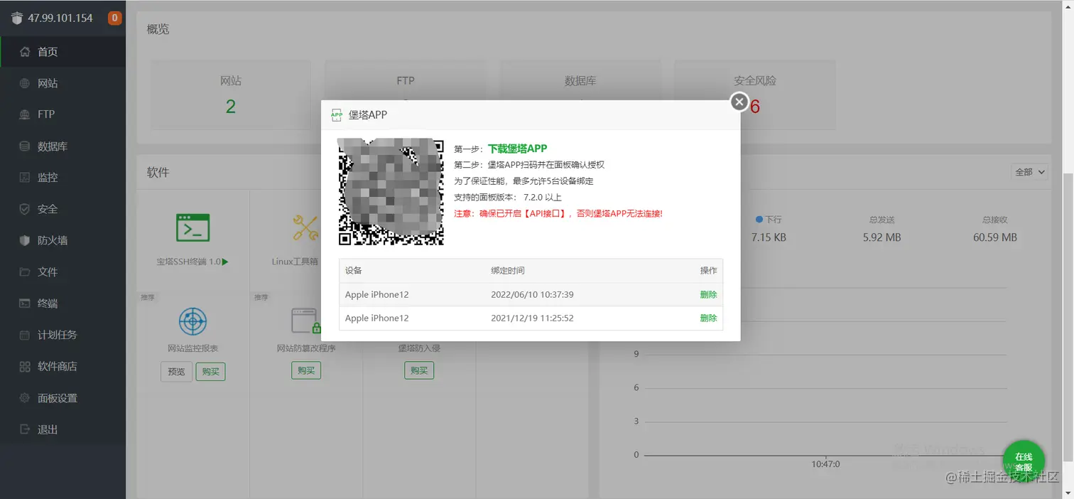Viewport: 1074px width, 499px height.
Task: Open the 网站 sidebar item
Action: [x=63, y=83]
